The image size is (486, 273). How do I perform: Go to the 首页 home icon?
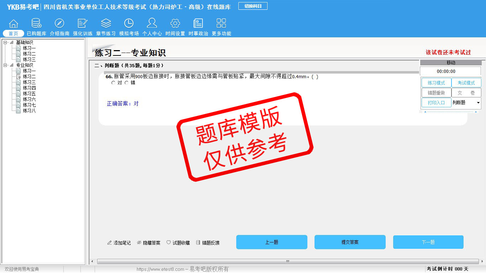14,23
